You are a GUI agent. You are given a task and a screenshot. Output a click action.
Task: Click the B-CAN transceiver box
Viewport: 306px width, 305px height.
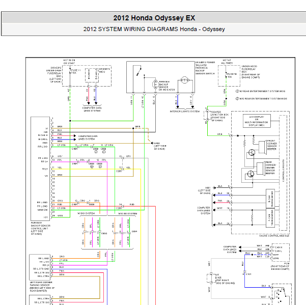(270, 199)
